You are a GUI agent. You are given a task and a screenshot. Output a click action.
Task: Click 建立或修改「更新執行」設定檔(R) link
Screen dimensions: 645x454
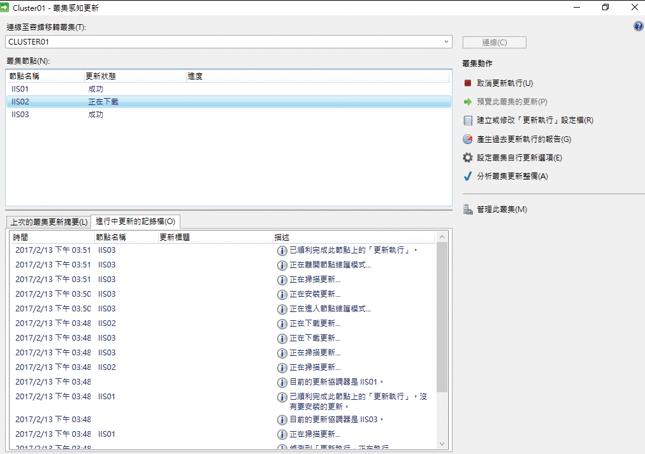click(535, 120)
